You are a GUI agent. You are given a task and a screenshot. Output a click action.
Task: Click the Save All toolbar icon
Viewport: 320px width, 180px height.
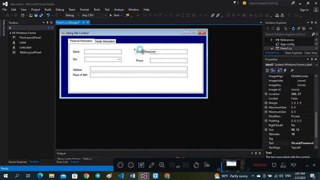[41, 15]
